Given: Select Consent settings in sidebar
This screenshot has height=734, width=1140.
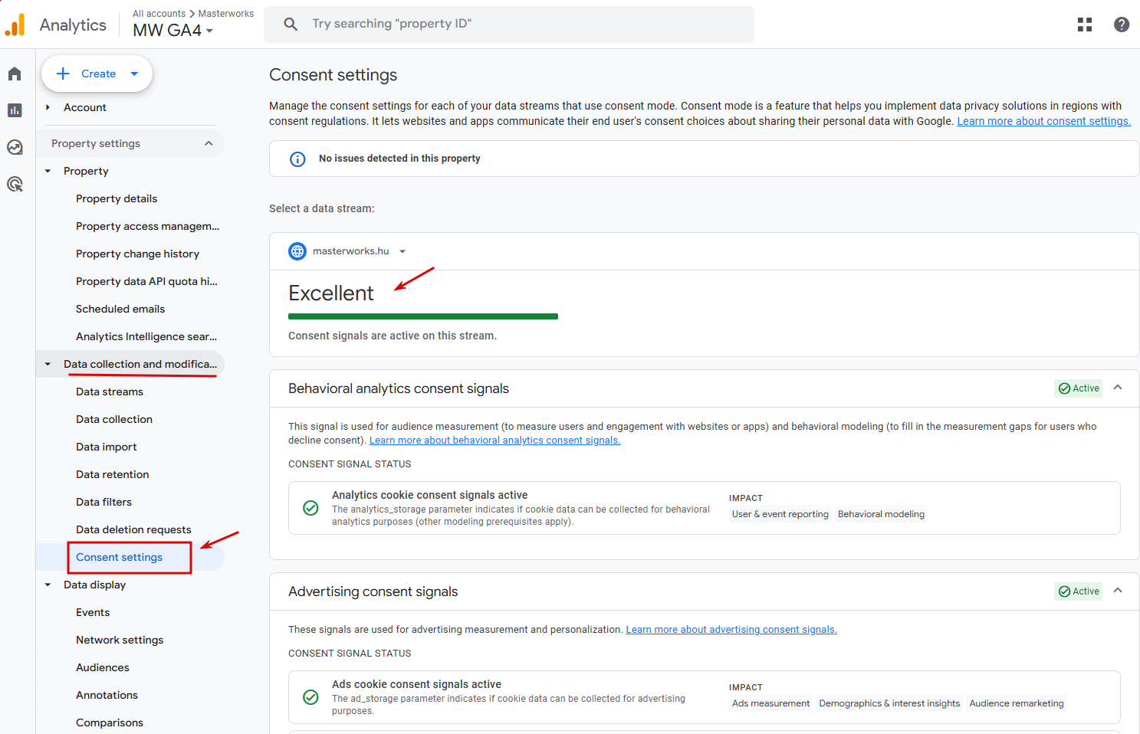Looking at the screenshot, I should (x=119, y=557).
